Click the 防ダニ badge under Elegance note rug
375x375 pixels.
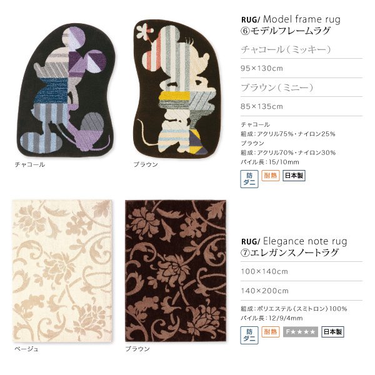click(249, 335)
